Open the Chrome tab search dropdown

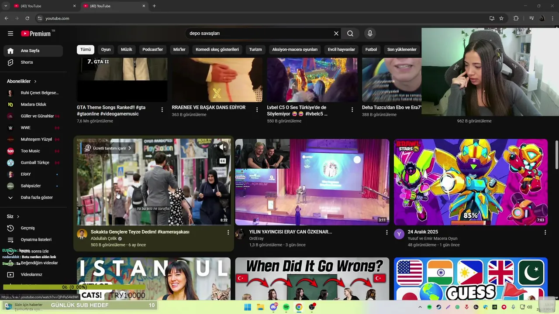(6, 6)
